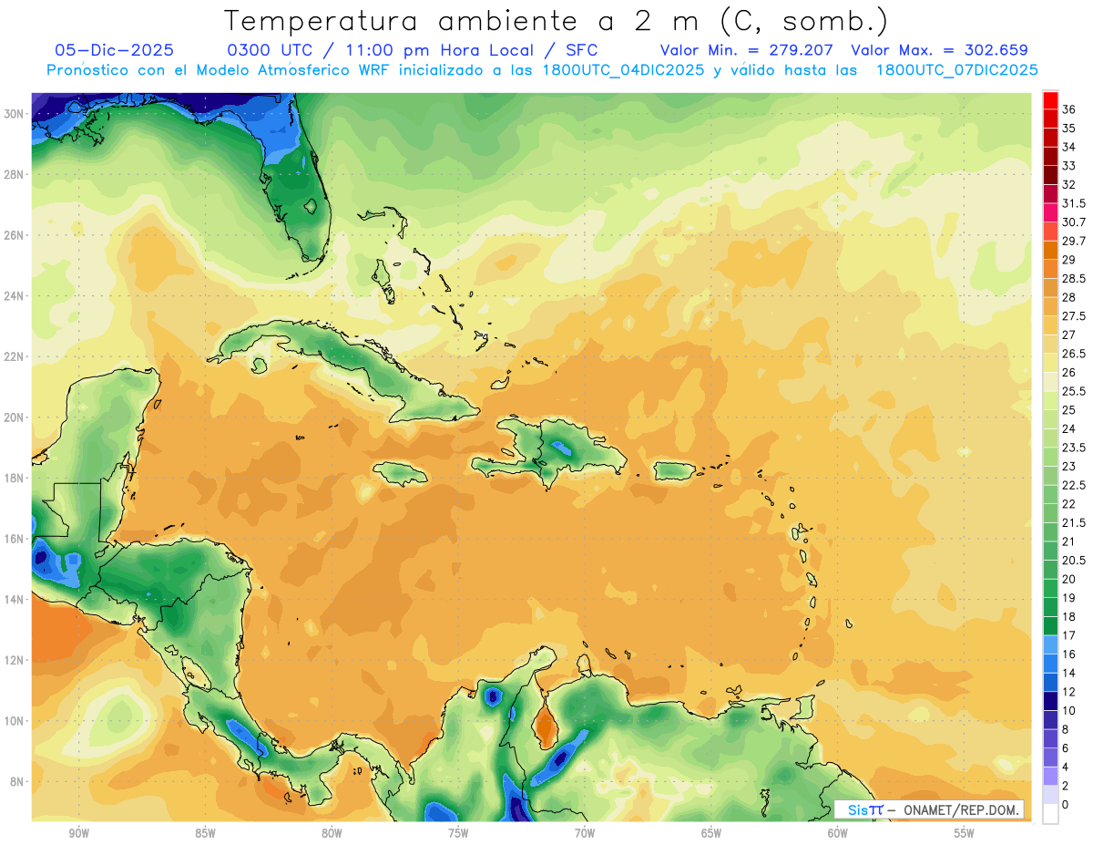This screenshot has height=845, width=1093.
Task: Click the 70W longitude axis label
Action: click(x=584, y=833)
